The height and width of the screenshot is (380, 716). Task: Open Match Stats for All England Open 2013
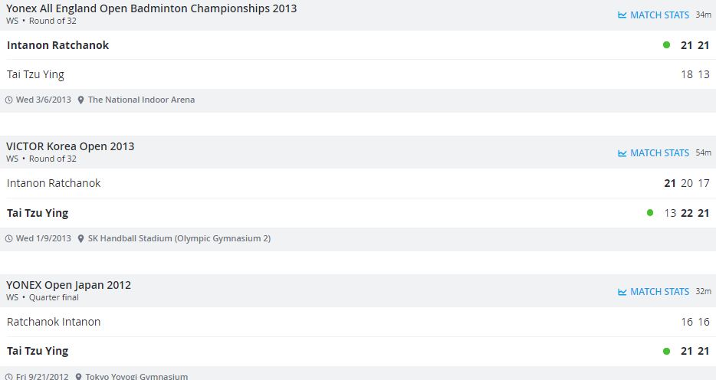659,15
